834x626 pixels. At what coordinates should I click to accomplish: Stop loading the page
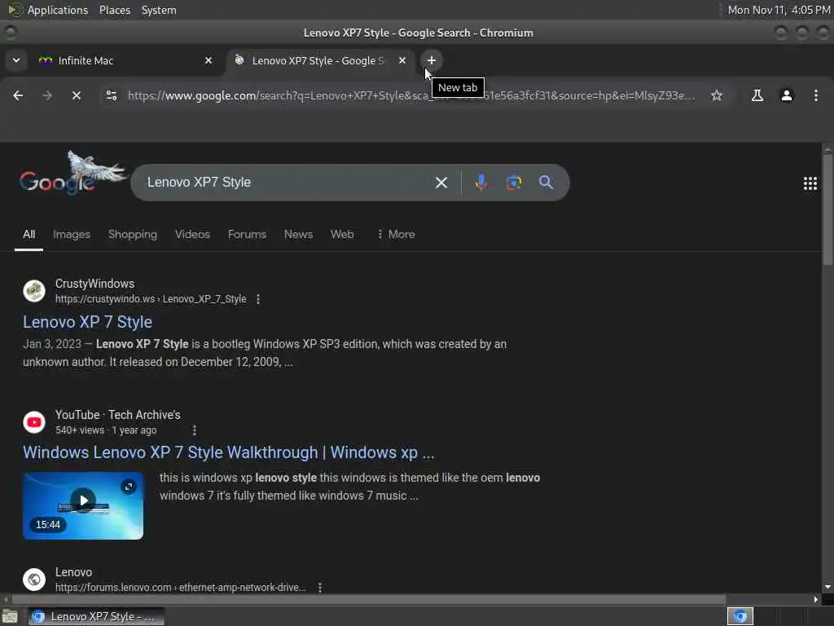pyautogui.click(x=77, y=95)
